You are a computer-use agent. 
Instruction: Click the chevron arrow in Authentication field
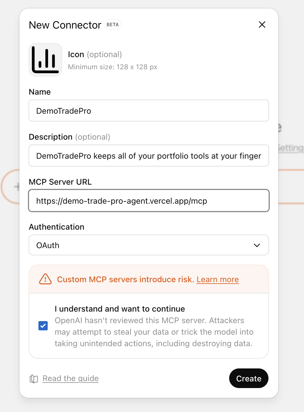point(257,245)
